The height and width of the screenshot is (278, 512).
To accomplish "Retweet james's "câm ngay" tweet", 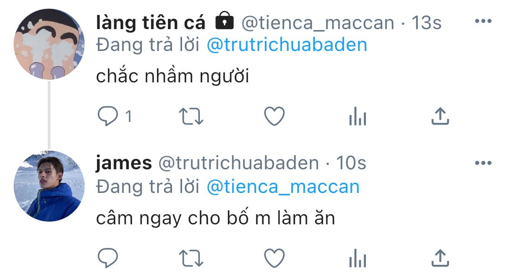I will coord(191,258).
